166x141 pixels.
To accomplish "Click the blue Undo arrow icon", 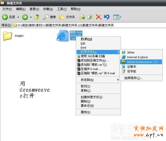I will [x=107, y=17].
